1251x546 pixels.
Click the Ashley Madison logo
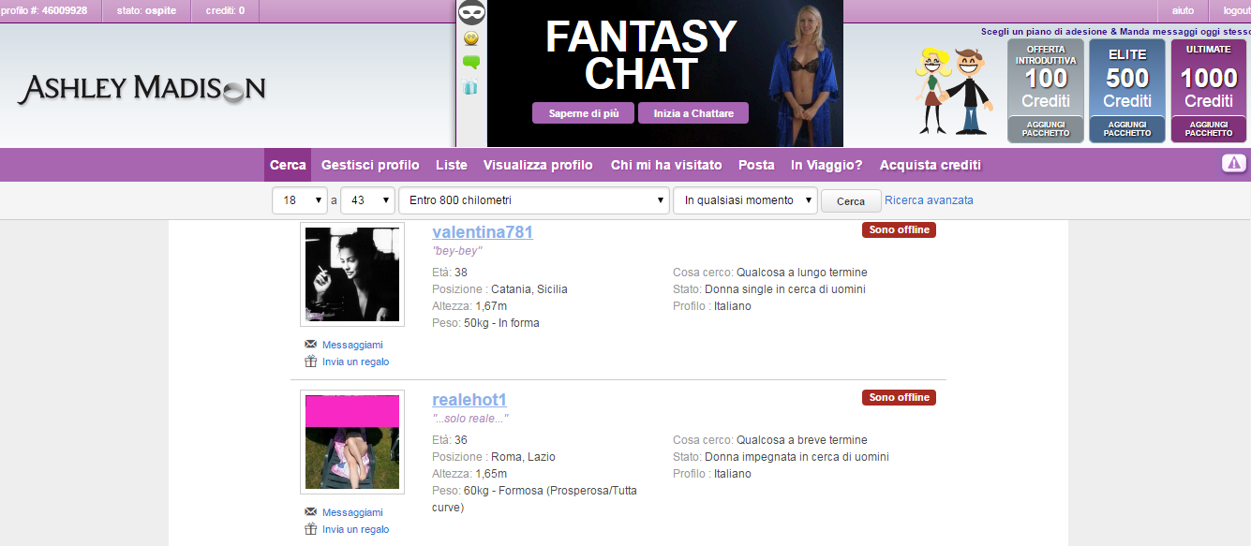(141, 89)
